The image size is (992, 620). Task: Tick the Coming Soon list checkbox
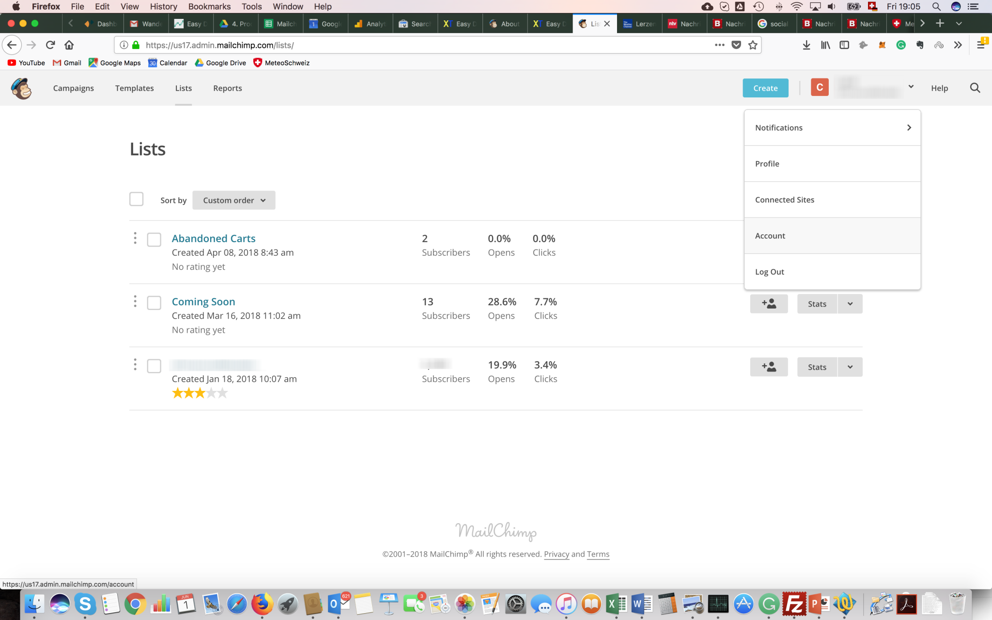tap(154, 303)
